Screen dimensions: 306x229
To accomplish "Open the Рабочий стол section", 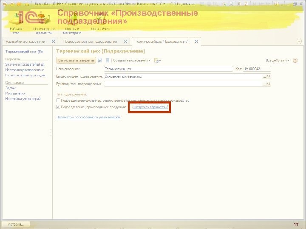I will tap(16, 23).
